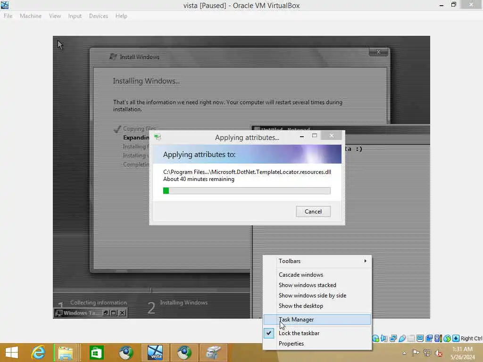Click the Applying attributes progress bar
483x362 pixels.
pyautogui.click(x=247, y=191)
